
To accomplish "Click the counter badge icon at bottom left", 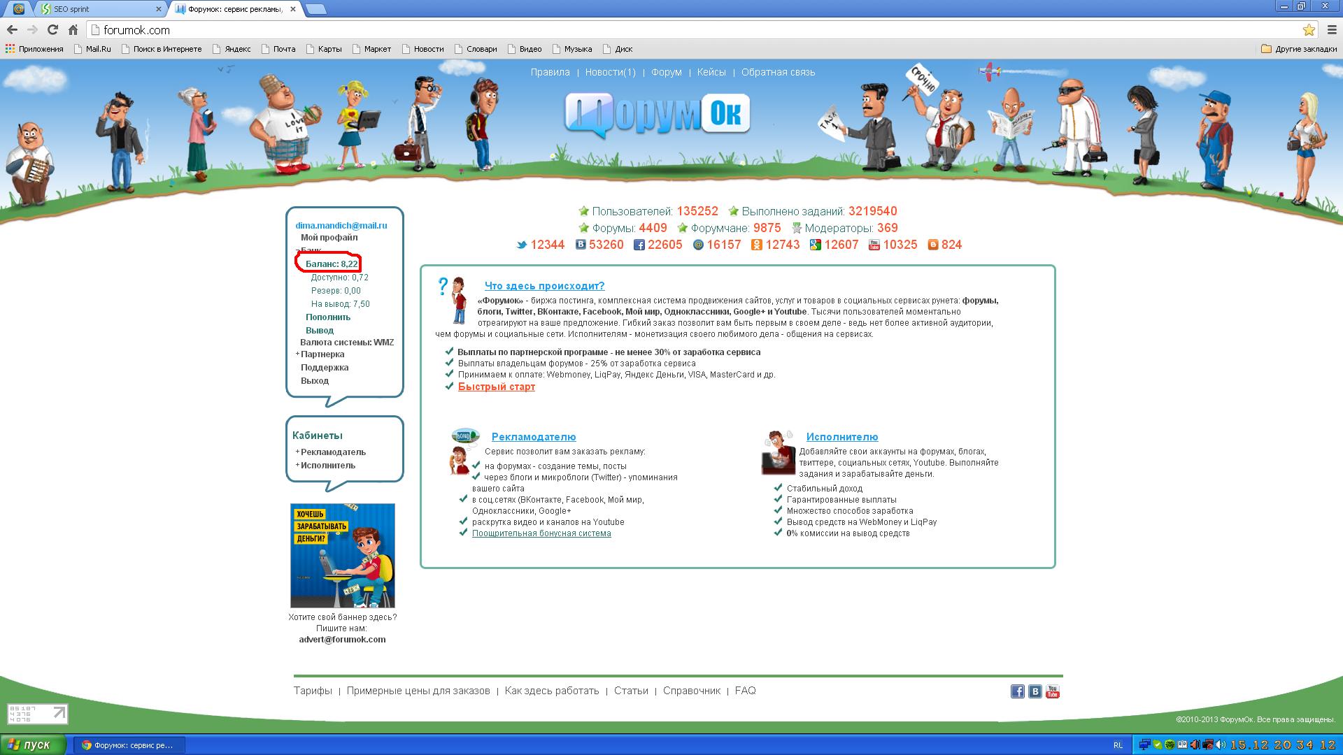I will coord(38,714).
